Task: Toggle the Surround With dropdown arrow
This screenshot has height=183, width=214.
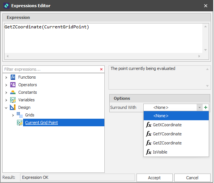Action: tap(200, 107)
